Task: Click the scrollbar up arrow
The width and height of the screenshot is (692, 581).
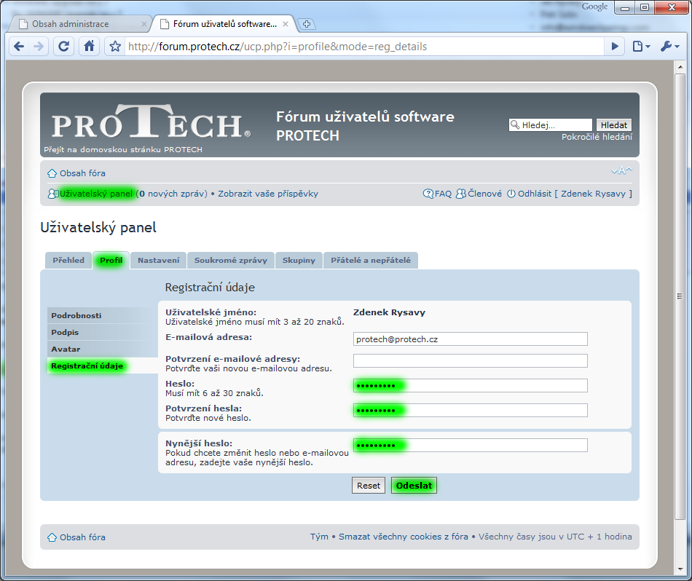Action: [680, 67]
